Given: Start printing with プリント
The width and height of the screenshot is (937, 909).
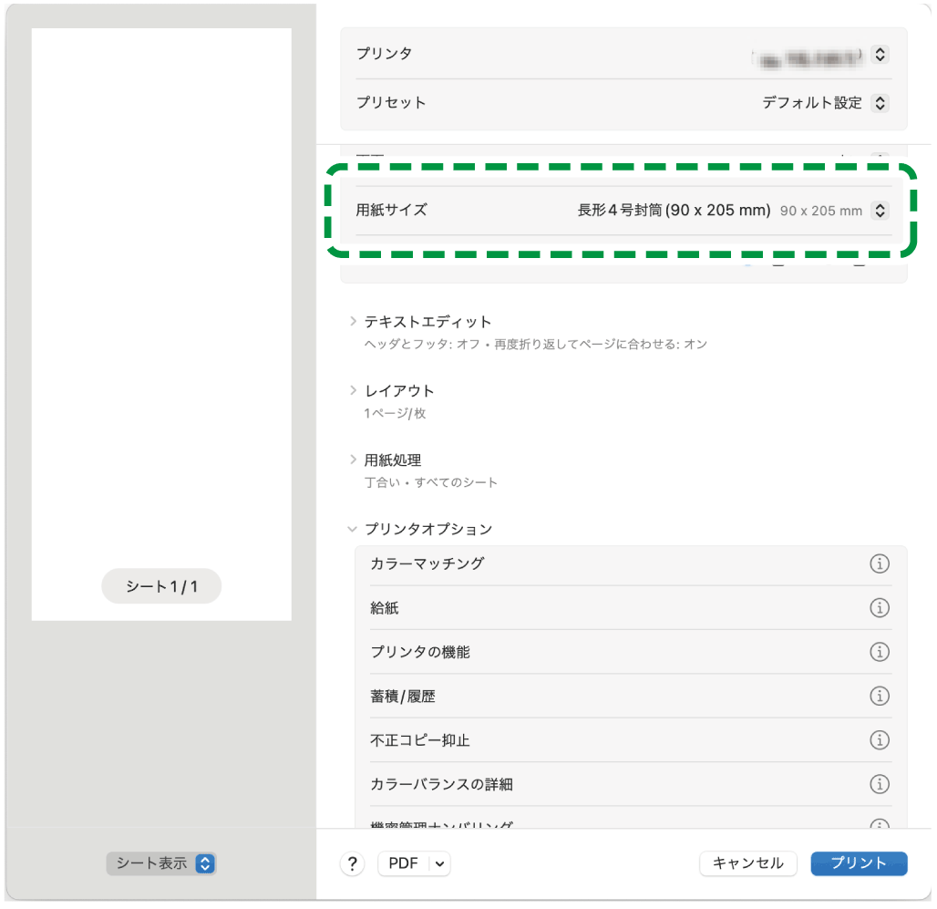Looking at the screenshot, I should (858, 863).
